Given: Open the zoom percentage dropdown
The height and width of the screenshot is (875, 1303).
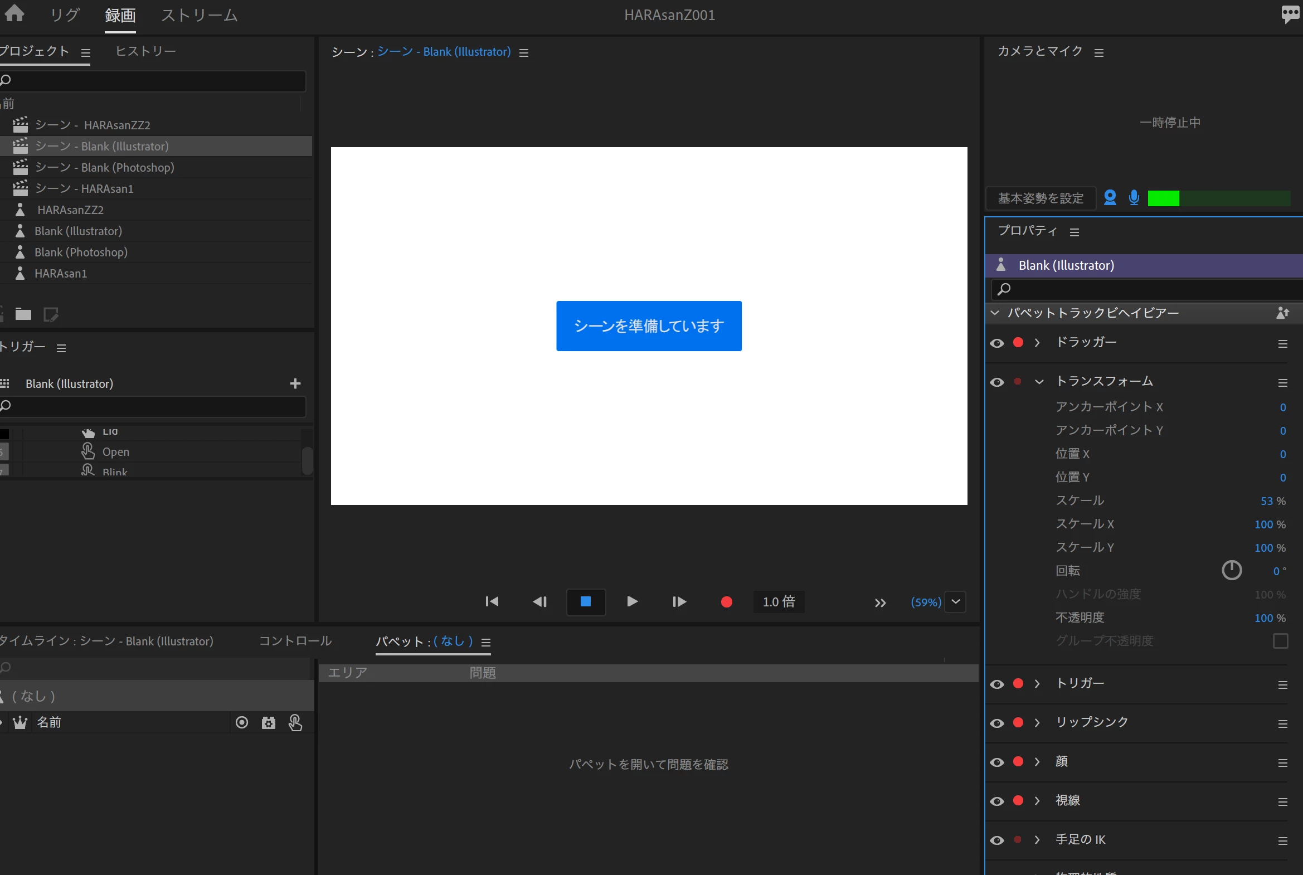Looking at the screenshot, I should (955, 601).
